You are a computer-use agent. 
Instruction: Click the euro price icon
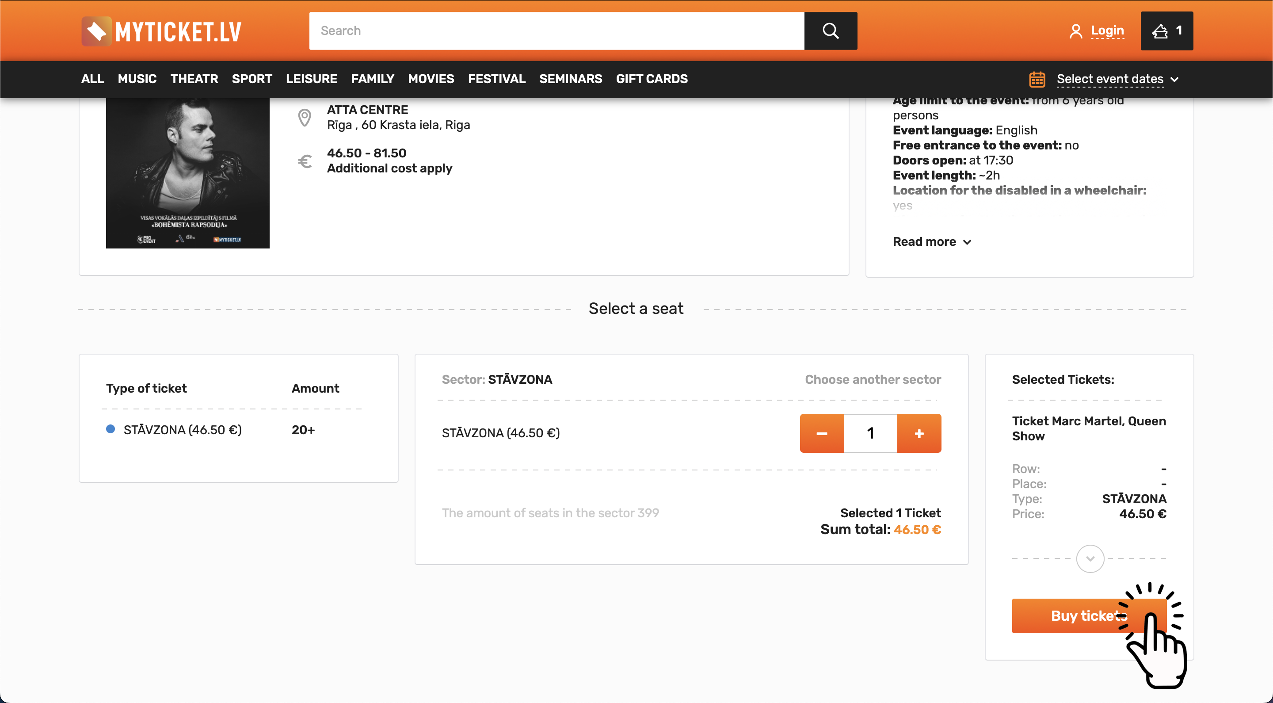305,161
